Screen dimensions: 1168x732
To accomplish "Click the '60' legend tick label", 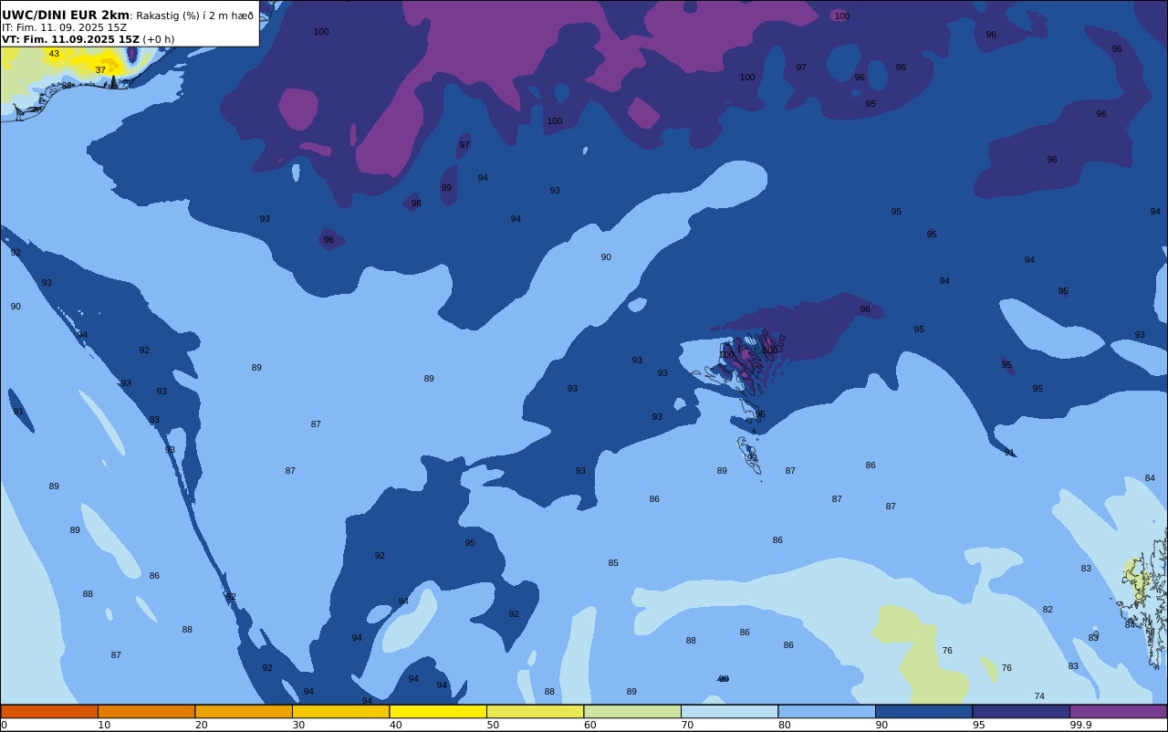I will pyautogui.click(x=589, y=725).
